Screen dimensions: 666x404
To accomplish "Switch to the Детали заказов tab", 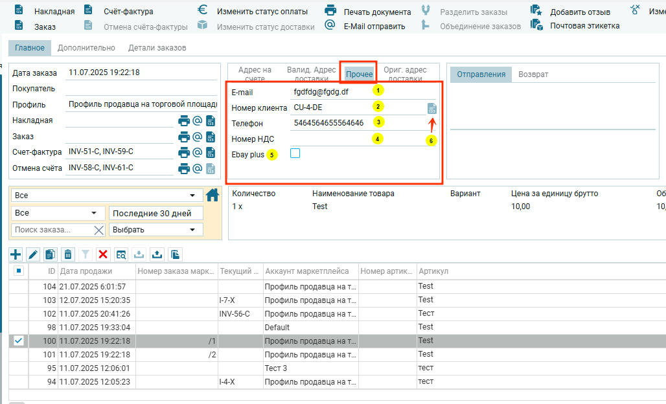I will (157, 48).
